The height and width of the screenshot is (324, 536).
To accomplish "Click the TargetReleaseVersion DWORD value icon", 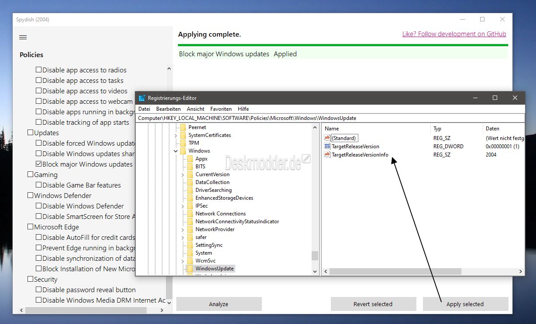I will point(327,147).
